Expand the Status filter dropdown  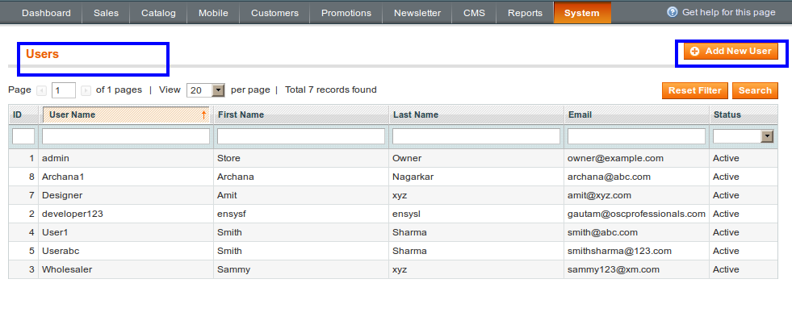pos(767,136)
